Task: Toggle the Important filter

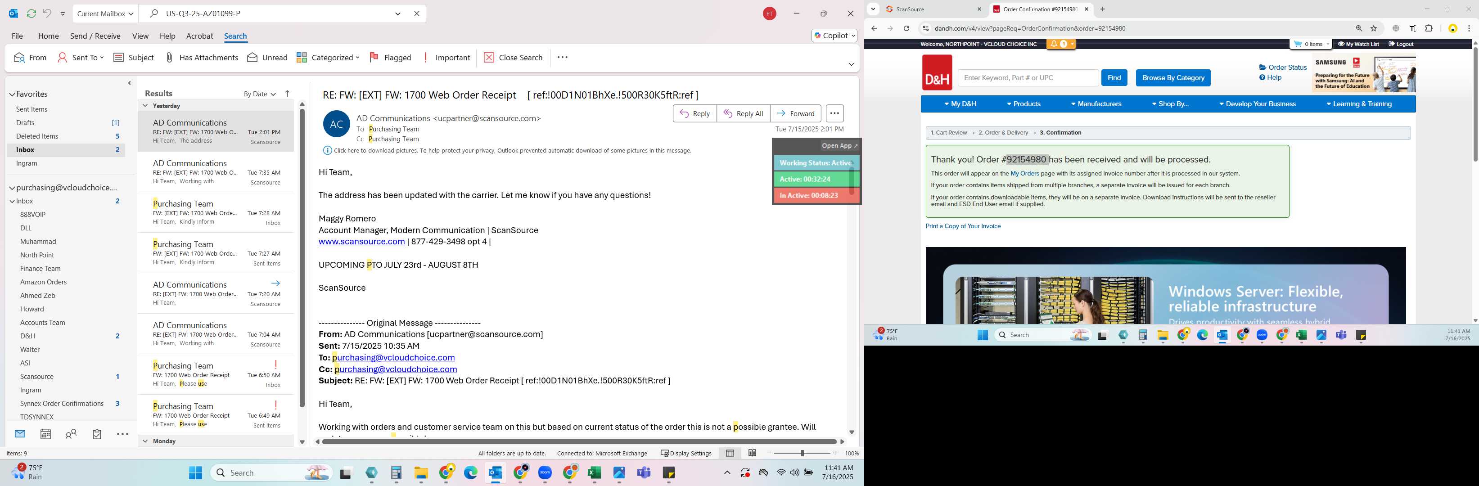Action: pos(446,58)
